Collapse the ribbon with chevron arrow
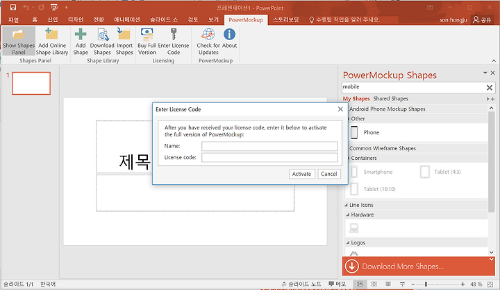The height and width of the screenshot is (290, 500). pyautogui.click(x=494, y=60)
